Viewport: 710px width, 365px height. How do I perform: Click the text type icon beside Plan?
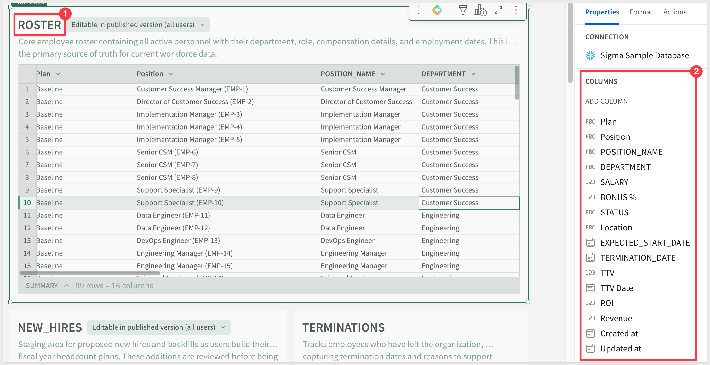[590, 122]
